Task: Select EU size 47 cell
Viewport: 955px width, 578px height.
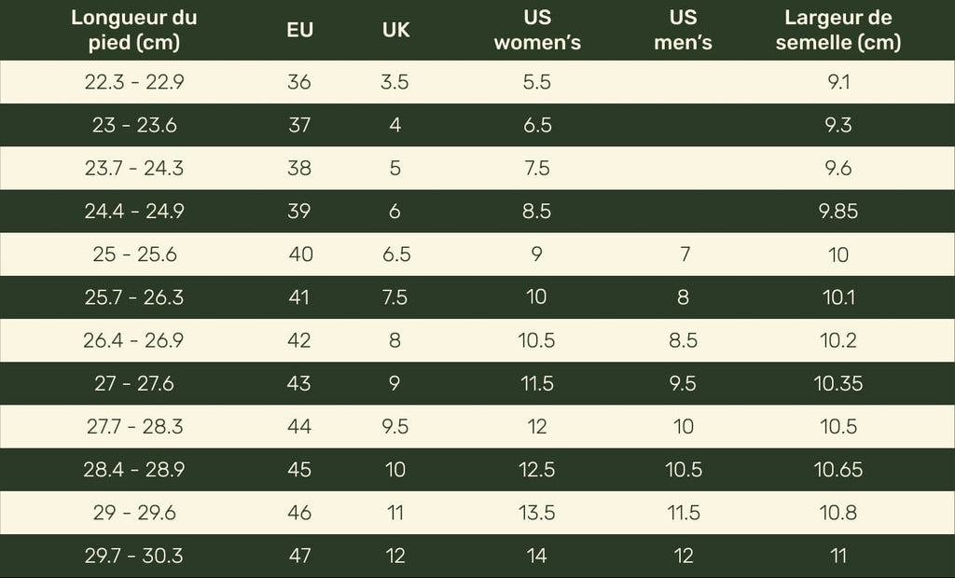Action: (299, 556)
